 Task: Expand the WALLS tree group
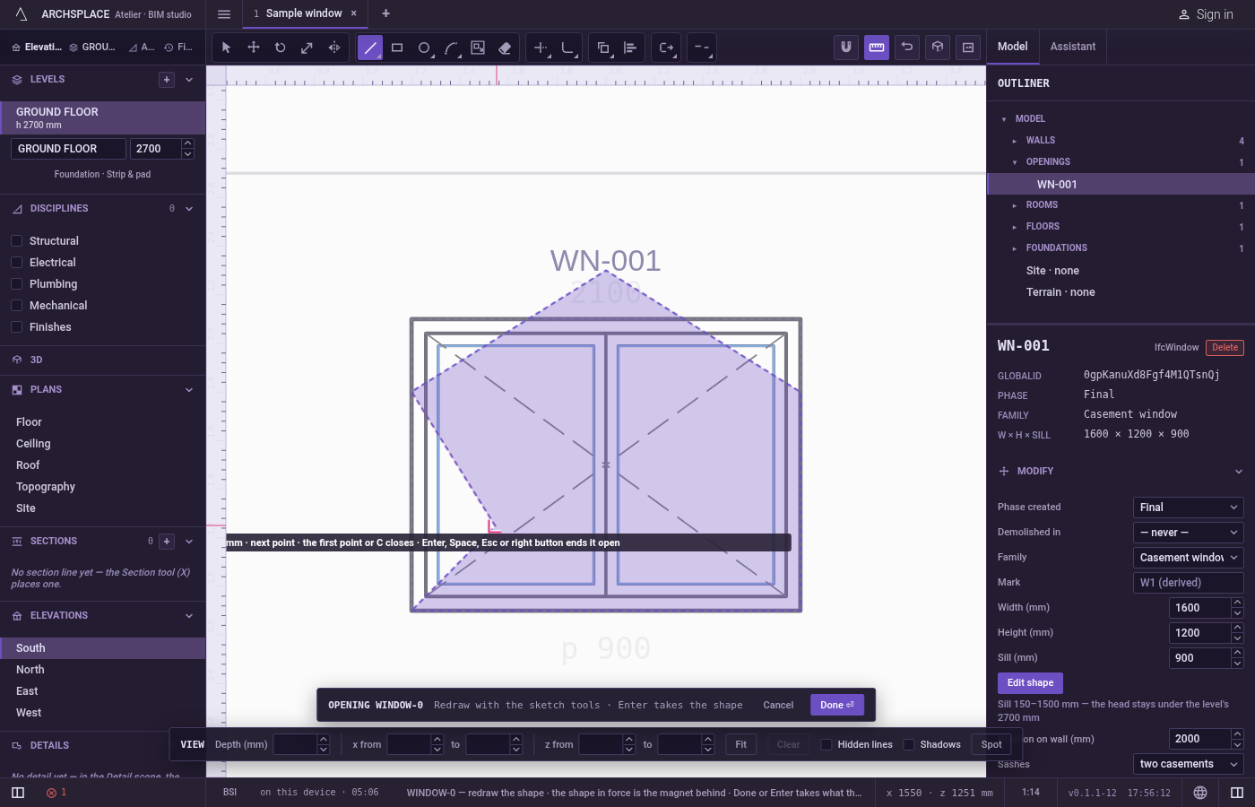tap(1015, 141)
